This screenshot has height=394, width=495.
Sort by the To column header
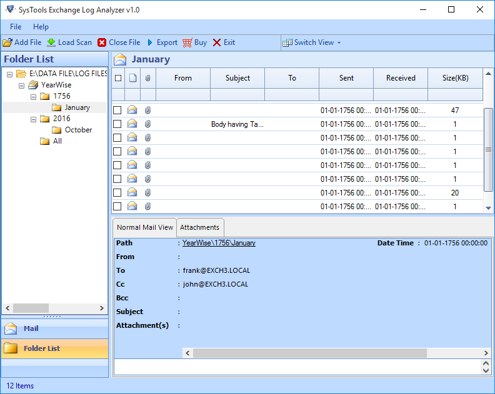(292, 78)
